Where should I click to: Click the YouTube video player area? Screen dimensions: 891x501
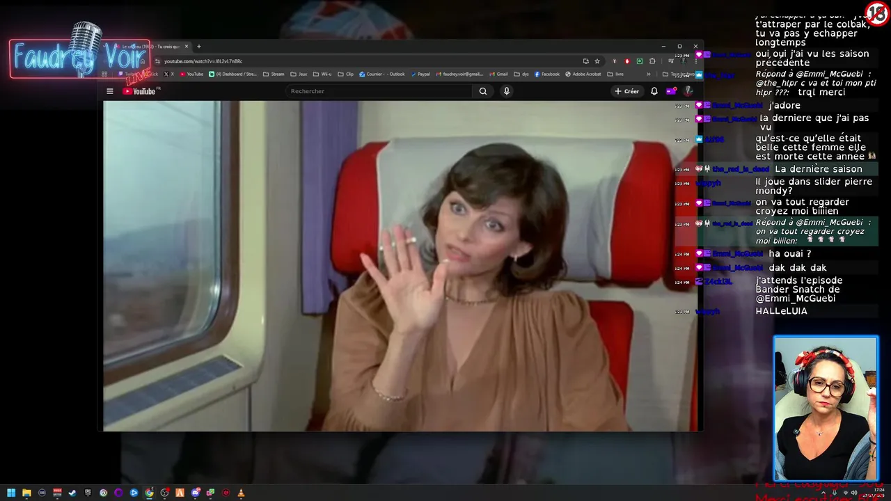(400, 266)
